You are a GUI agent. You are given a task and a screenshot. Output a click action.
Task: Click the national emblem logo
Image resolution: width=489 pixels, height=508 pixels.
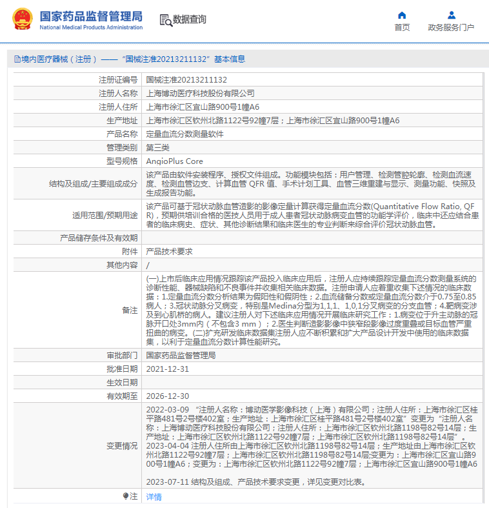23,19
